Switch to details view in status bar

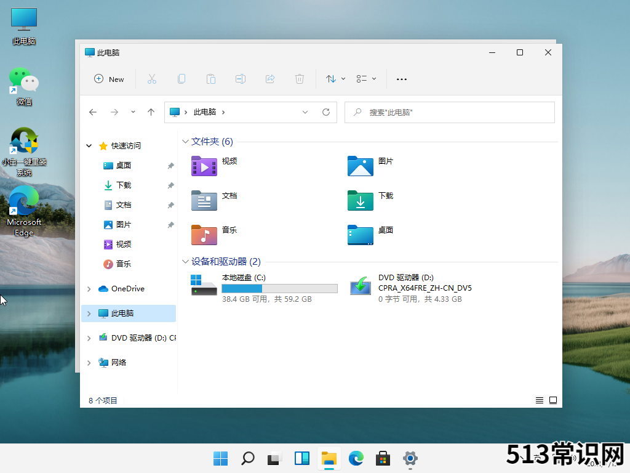tap(540, 400)
